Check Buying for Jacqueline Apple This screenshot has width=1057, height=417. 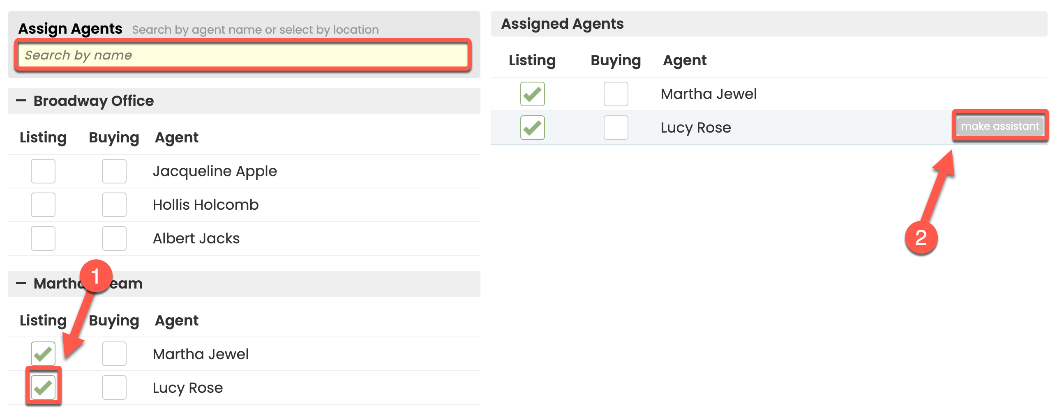114,171
